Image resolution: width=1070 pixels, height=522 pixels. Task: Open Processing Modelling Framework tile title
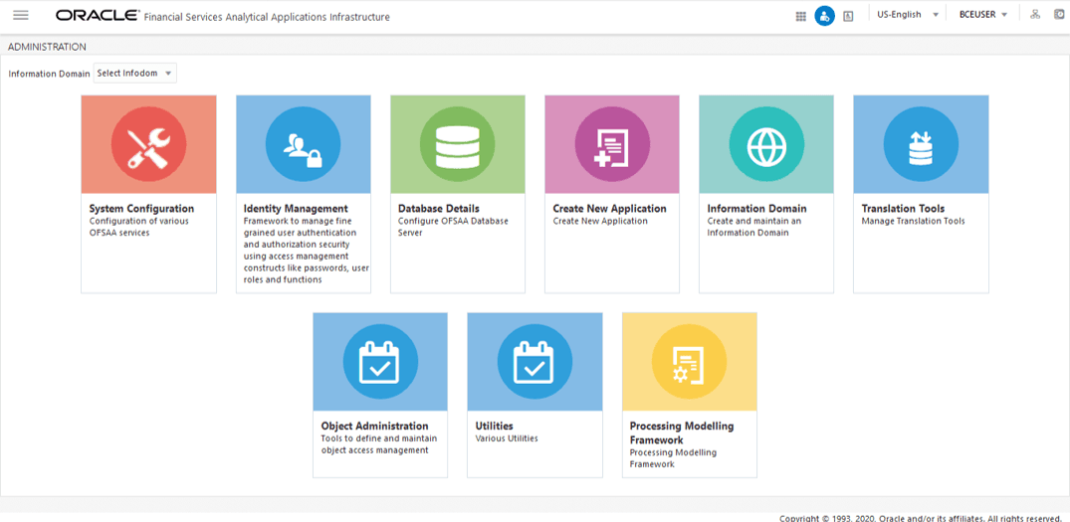tap(682, 433)
